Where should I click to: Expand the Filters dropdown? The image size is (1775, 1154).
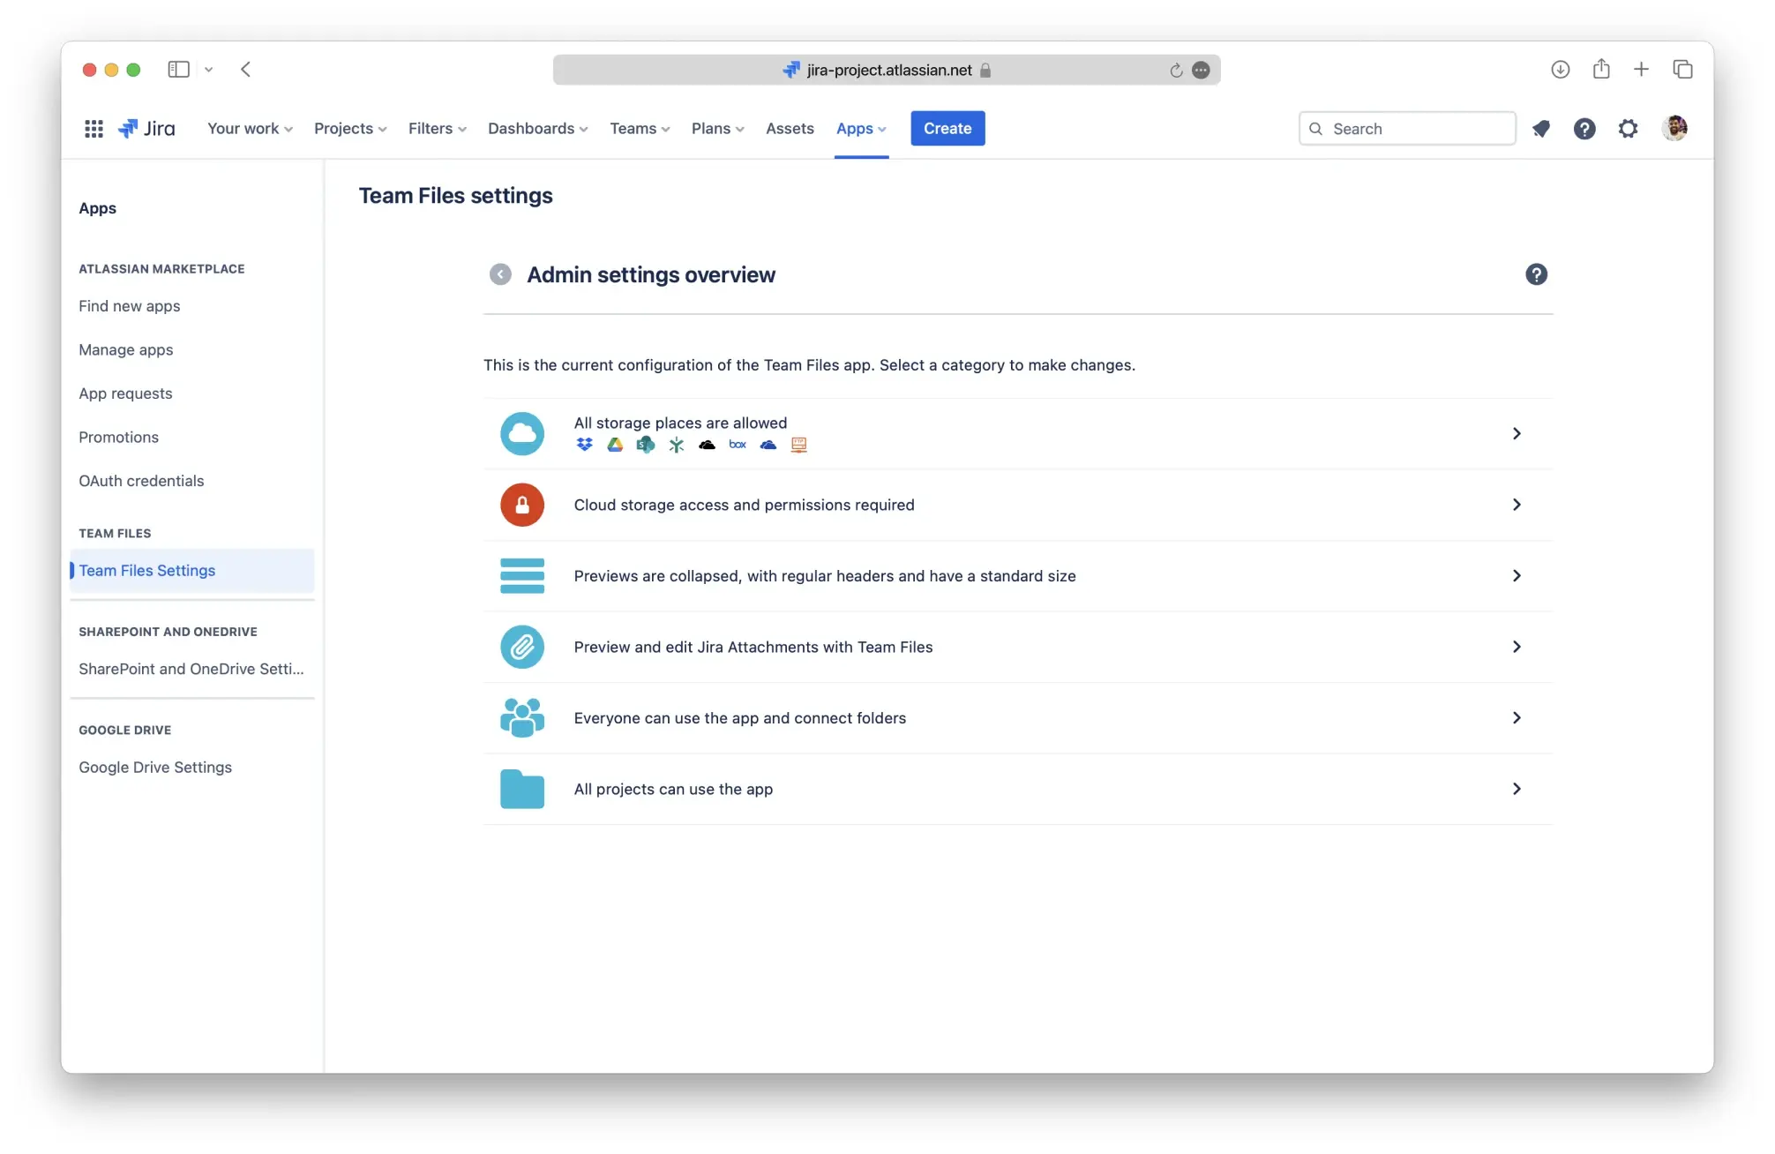(437, 129)
